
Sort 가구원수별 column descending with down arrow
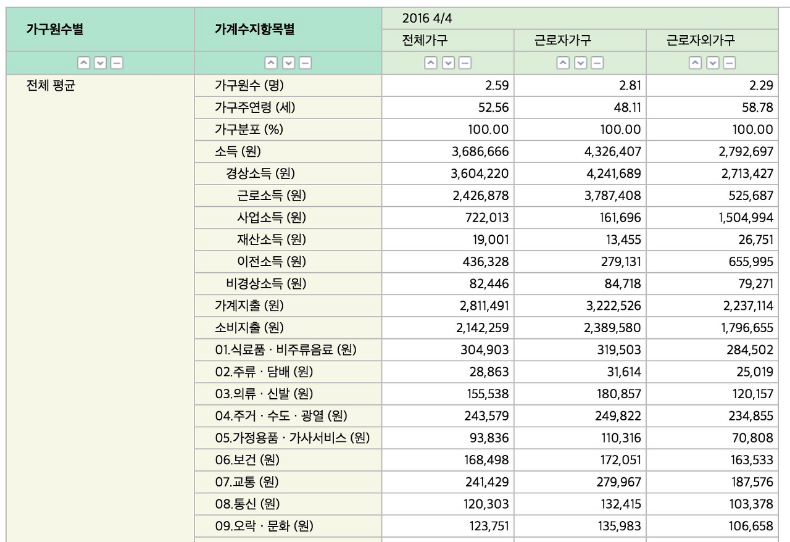coord(101,63)
